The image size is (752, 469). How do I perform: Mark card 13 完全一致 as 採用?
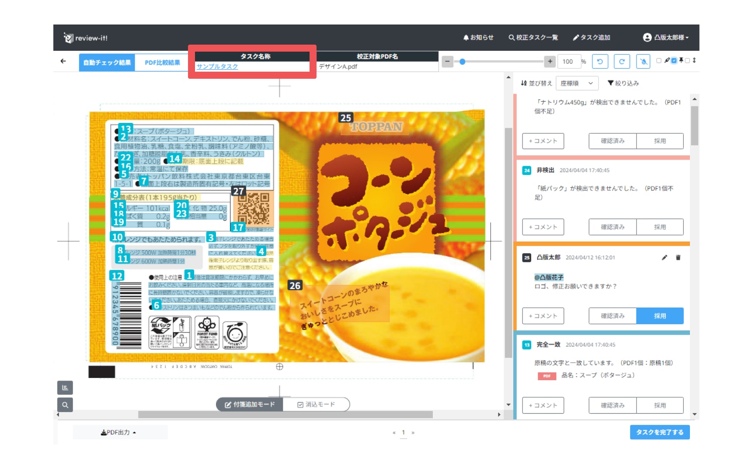660,406
